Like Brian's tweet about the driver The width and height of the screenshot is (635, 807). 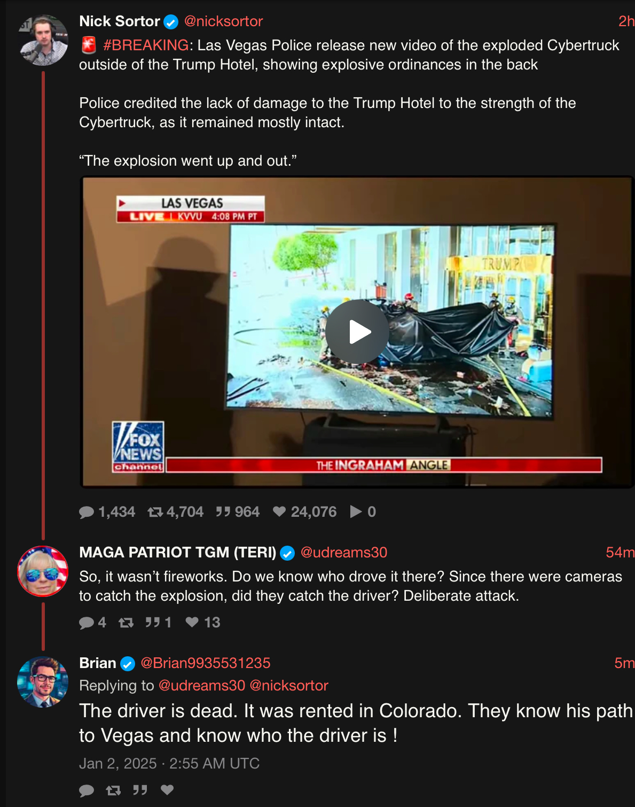click(167, 789)
